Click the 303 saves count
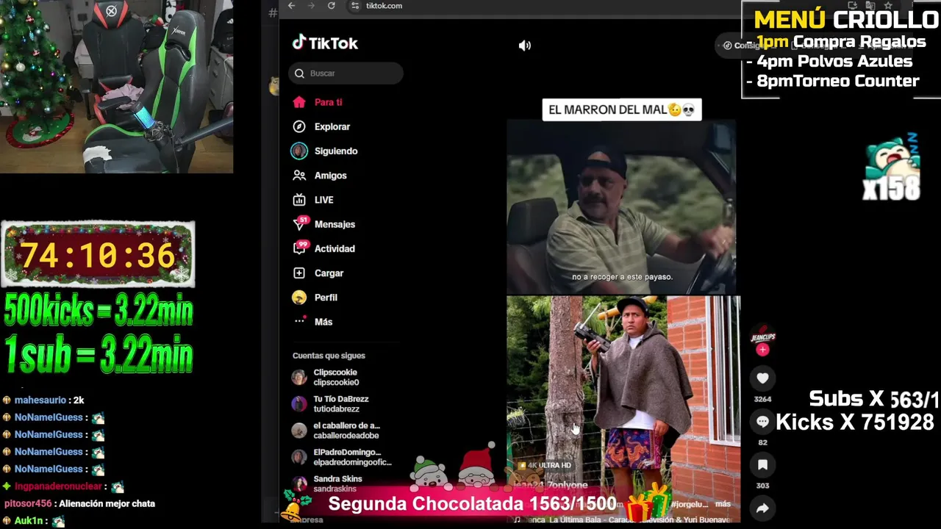 click(762, 486)
